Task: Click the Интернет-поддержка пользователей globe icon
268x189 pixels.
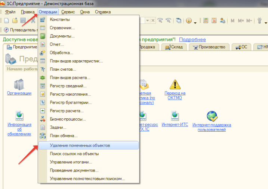Action: click(212, 116)
